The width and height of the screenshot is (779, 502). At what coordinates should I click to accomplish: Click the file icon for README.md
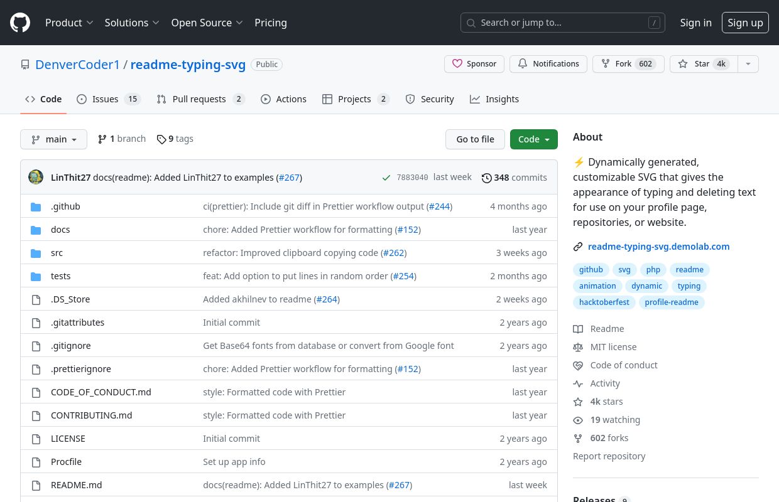pyautogui.click(x=36, y=485)
